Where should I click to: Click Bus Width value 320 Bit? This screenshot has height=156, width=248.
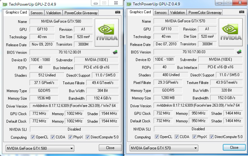pos(227,90)
